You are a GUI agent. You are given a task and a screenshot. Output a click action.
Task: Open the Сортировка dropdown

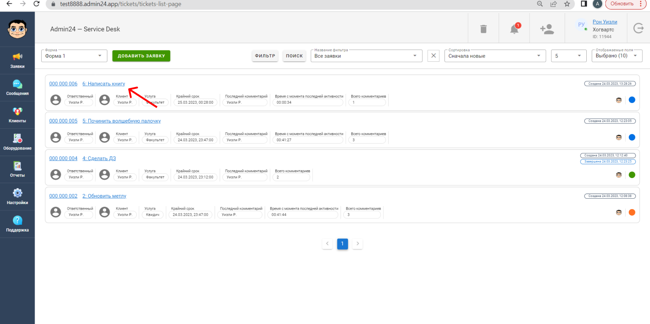click(495, 56)
